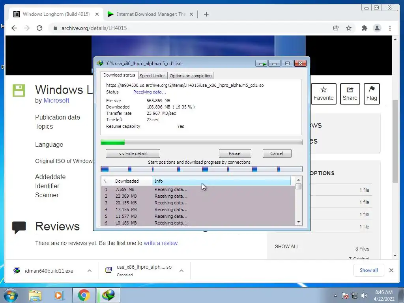Click the Share button on archive.org
The width and height of the screenshot is (404, 303).
(350, 94)
